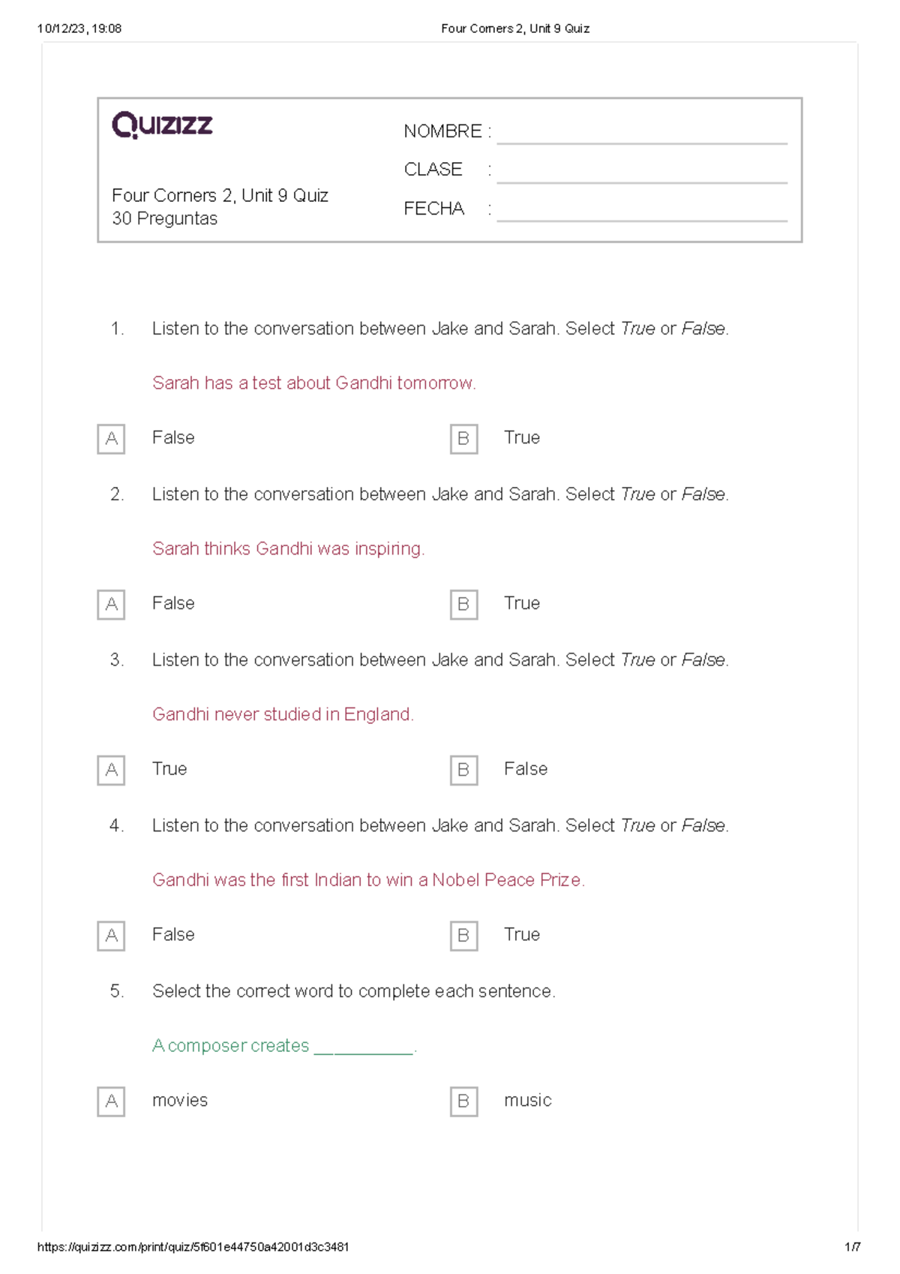900x1274 pixels.
Task: Mark box A False for question 2
Action: click(111, 605)
